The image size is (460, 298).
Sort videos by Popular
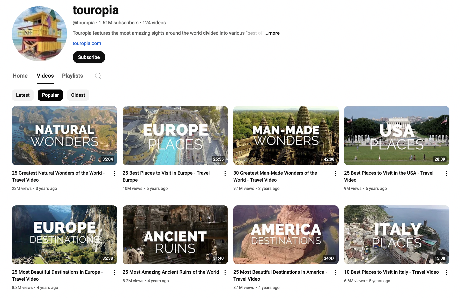point(50,95)
